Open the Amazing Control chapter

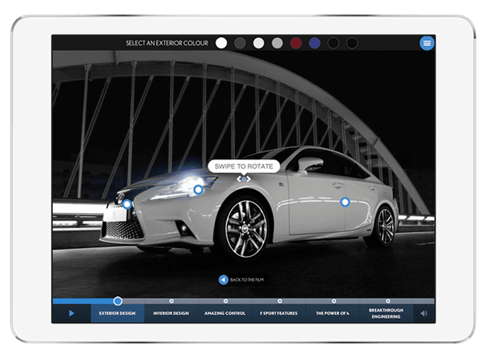pos(225,313)
